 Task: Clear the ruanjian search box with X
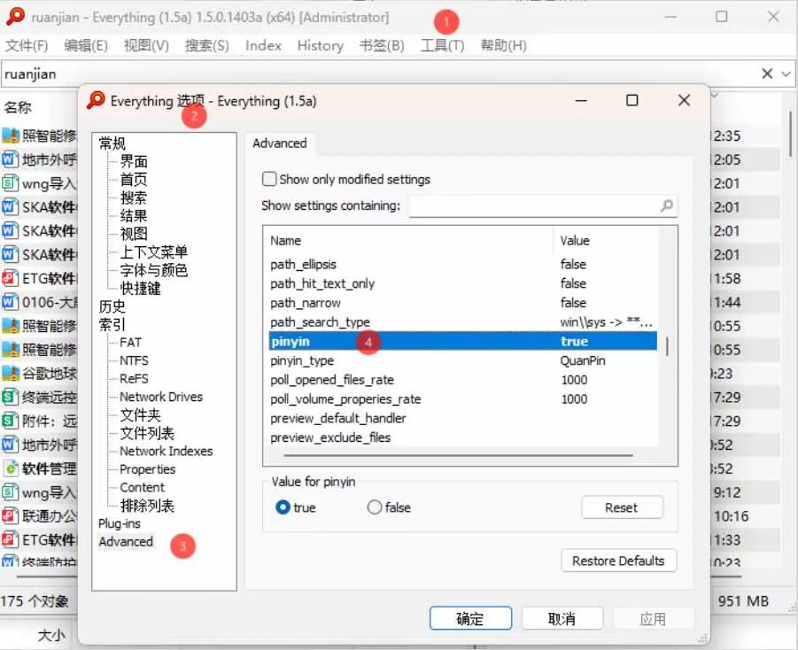tap(767, 74)
